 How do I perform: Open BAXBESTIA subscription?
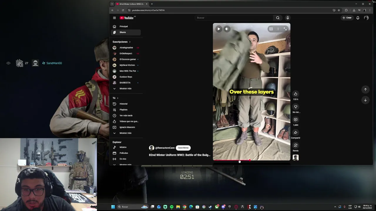[126, 83]
